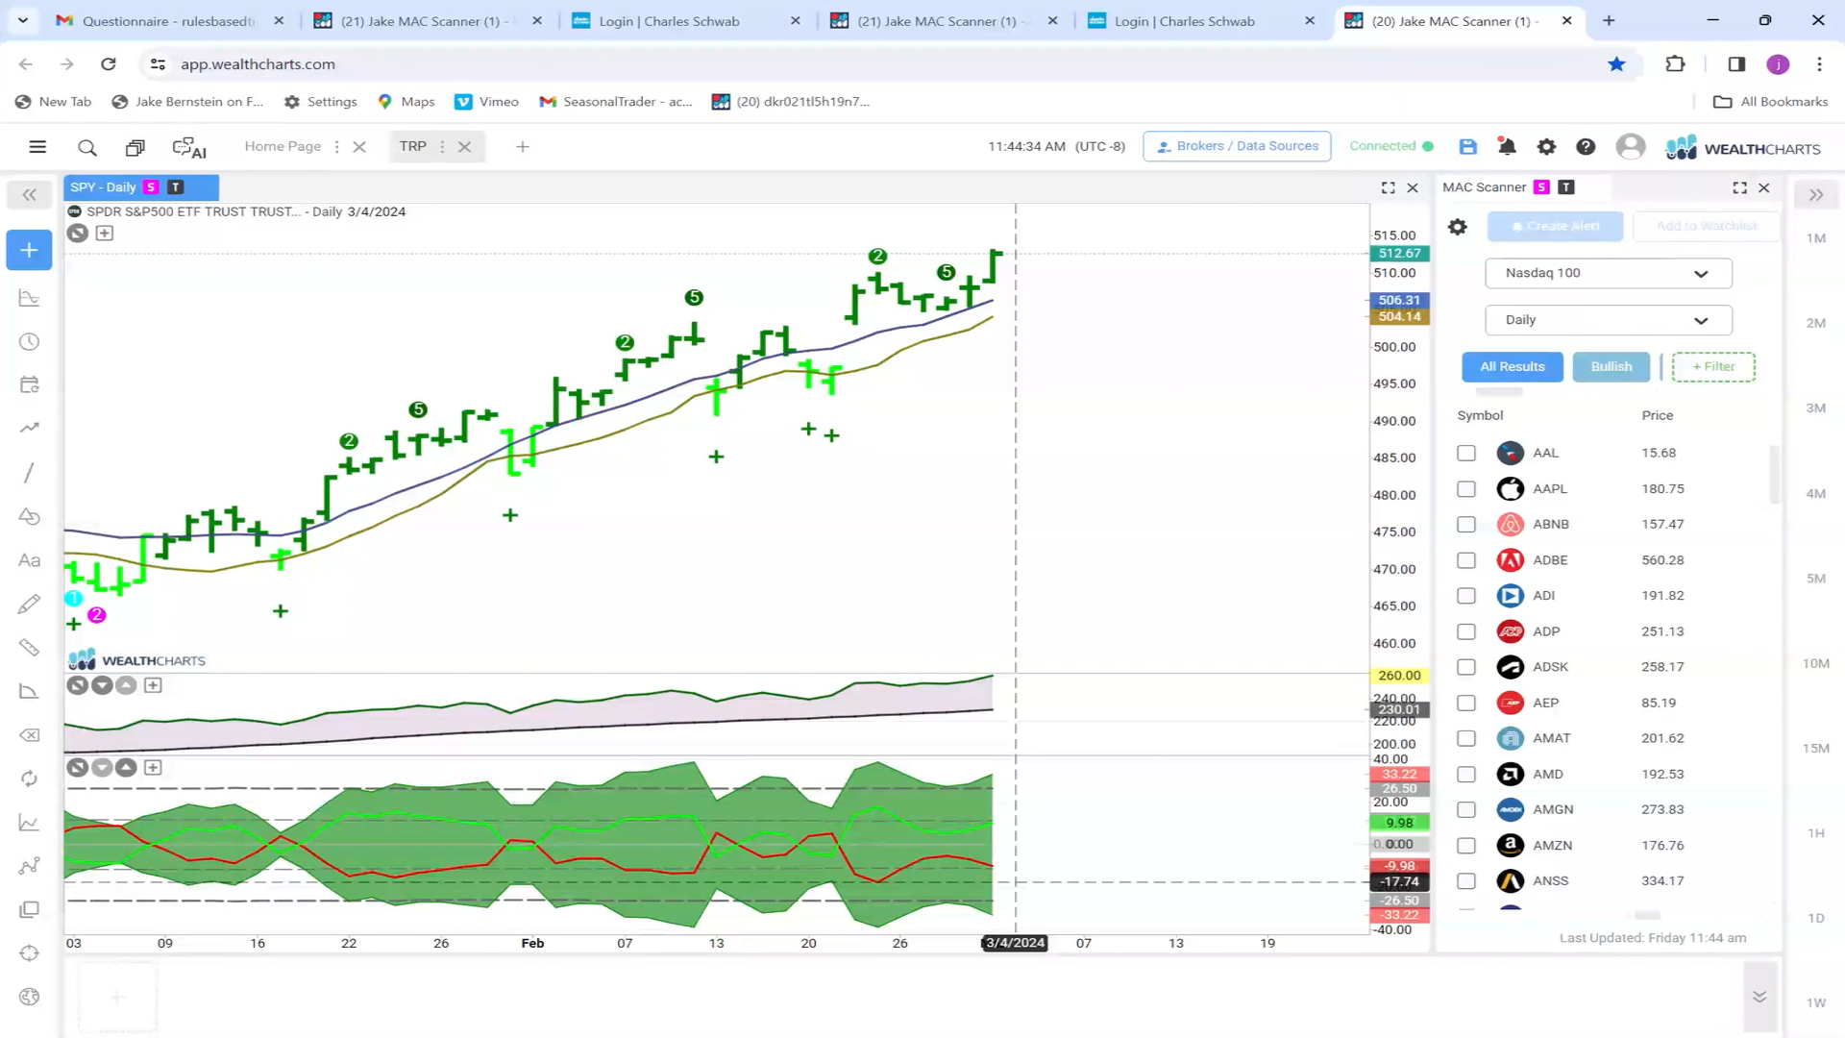The width and height of the screenshot is (1845, 1038).
Task: Move middle indicator pane down with arrow
Action: tap(102, 685)
